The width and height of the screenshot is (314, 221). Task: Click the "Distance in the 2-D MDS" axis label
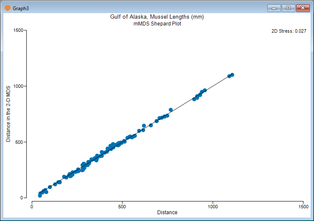(x=8, y=114)
